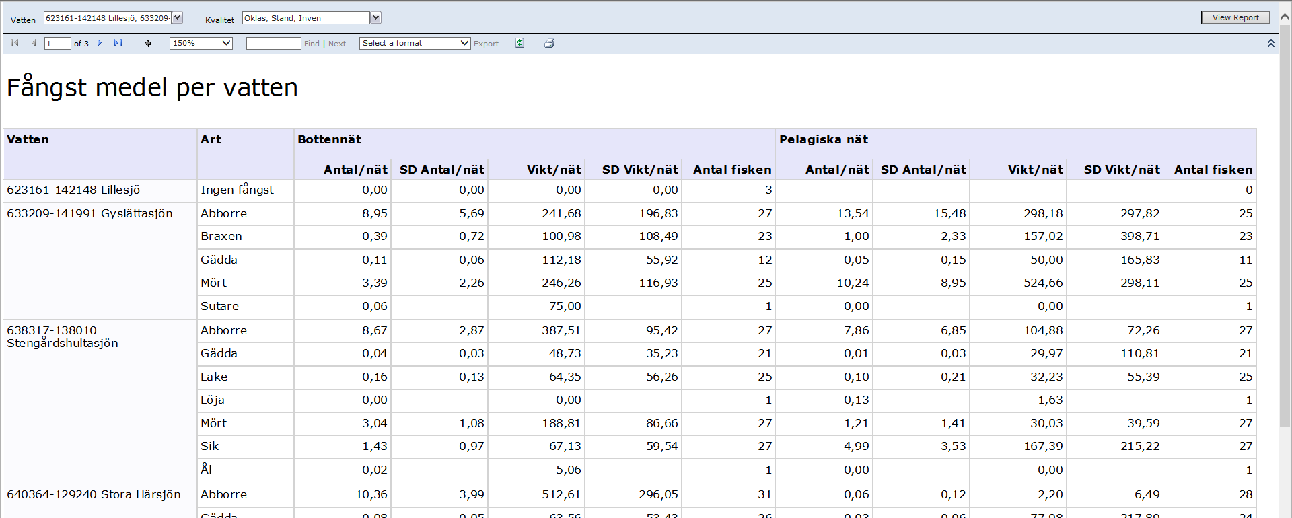This screenshot has width=1292, height=518.
Task: Click the vertical scrollbar thumb
Action: coord(1285,225)
